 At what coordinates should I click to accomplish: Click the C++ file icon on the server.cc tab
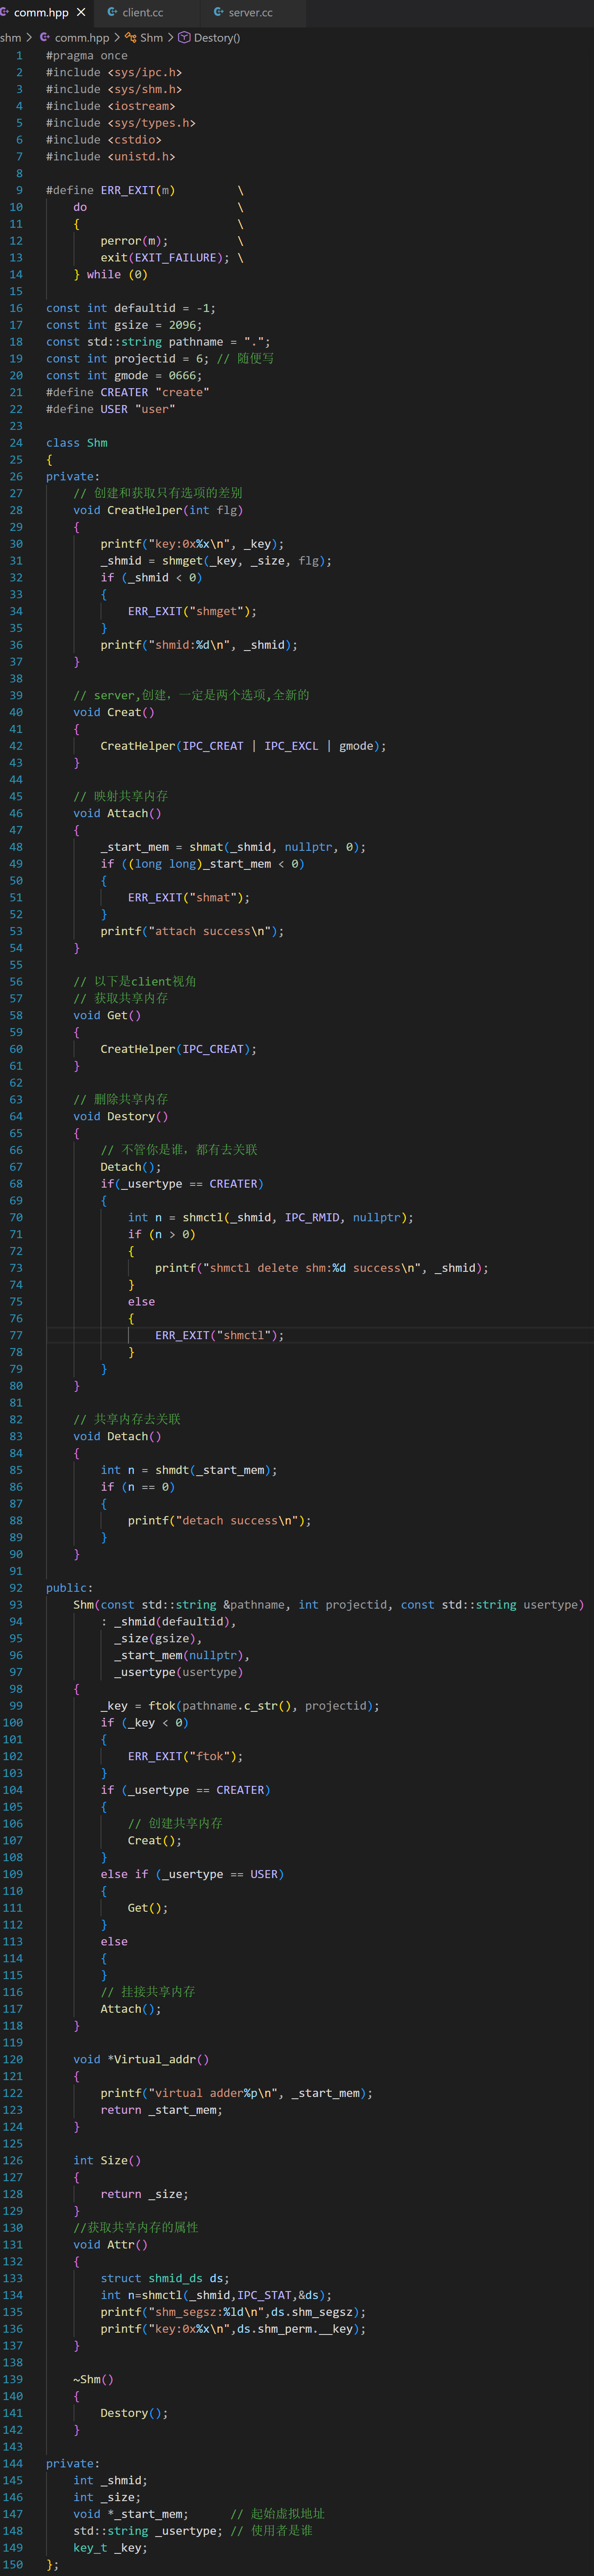click(x=218, y=12)
